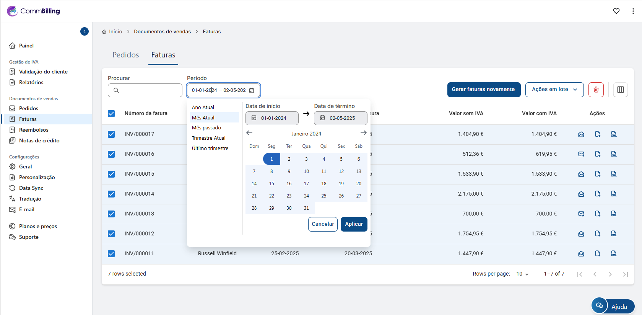Uncheck the select-all header checkbox

[x=111, y=114]
